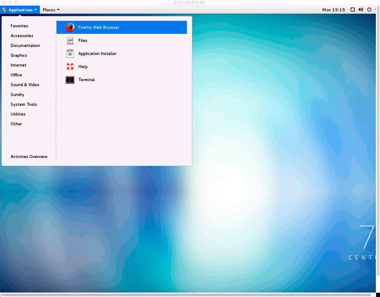380x297 pixels.
Task: Click the horizontal scrollbar at bottom
Action: tap(185, 295)
